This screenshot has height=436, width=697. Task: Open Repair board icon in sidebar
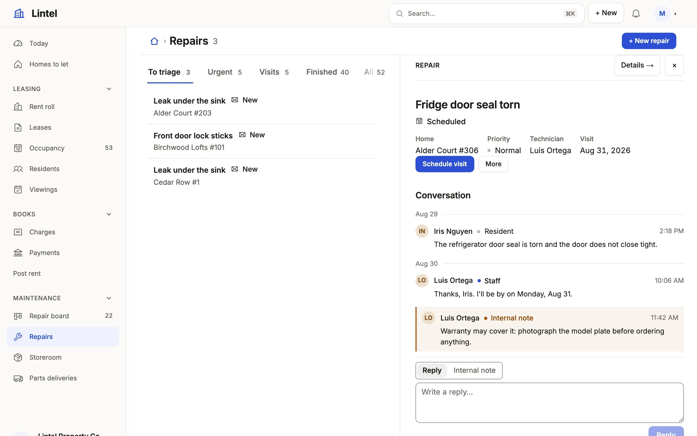point(18,316)
